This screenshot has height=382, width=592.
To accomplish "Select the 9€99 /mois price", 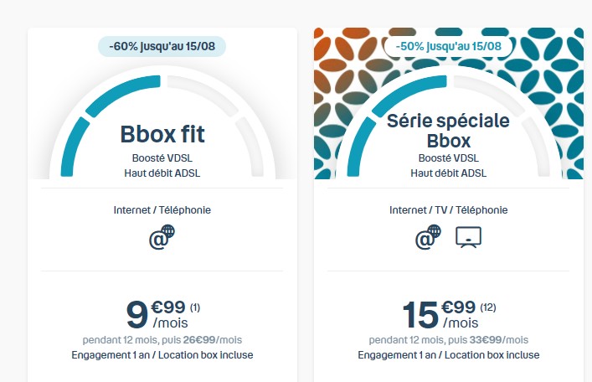I will (155, 314).
